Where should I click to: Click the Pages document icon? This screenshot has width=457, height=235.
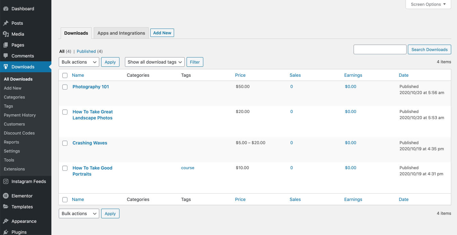click(x=6, y=45)
